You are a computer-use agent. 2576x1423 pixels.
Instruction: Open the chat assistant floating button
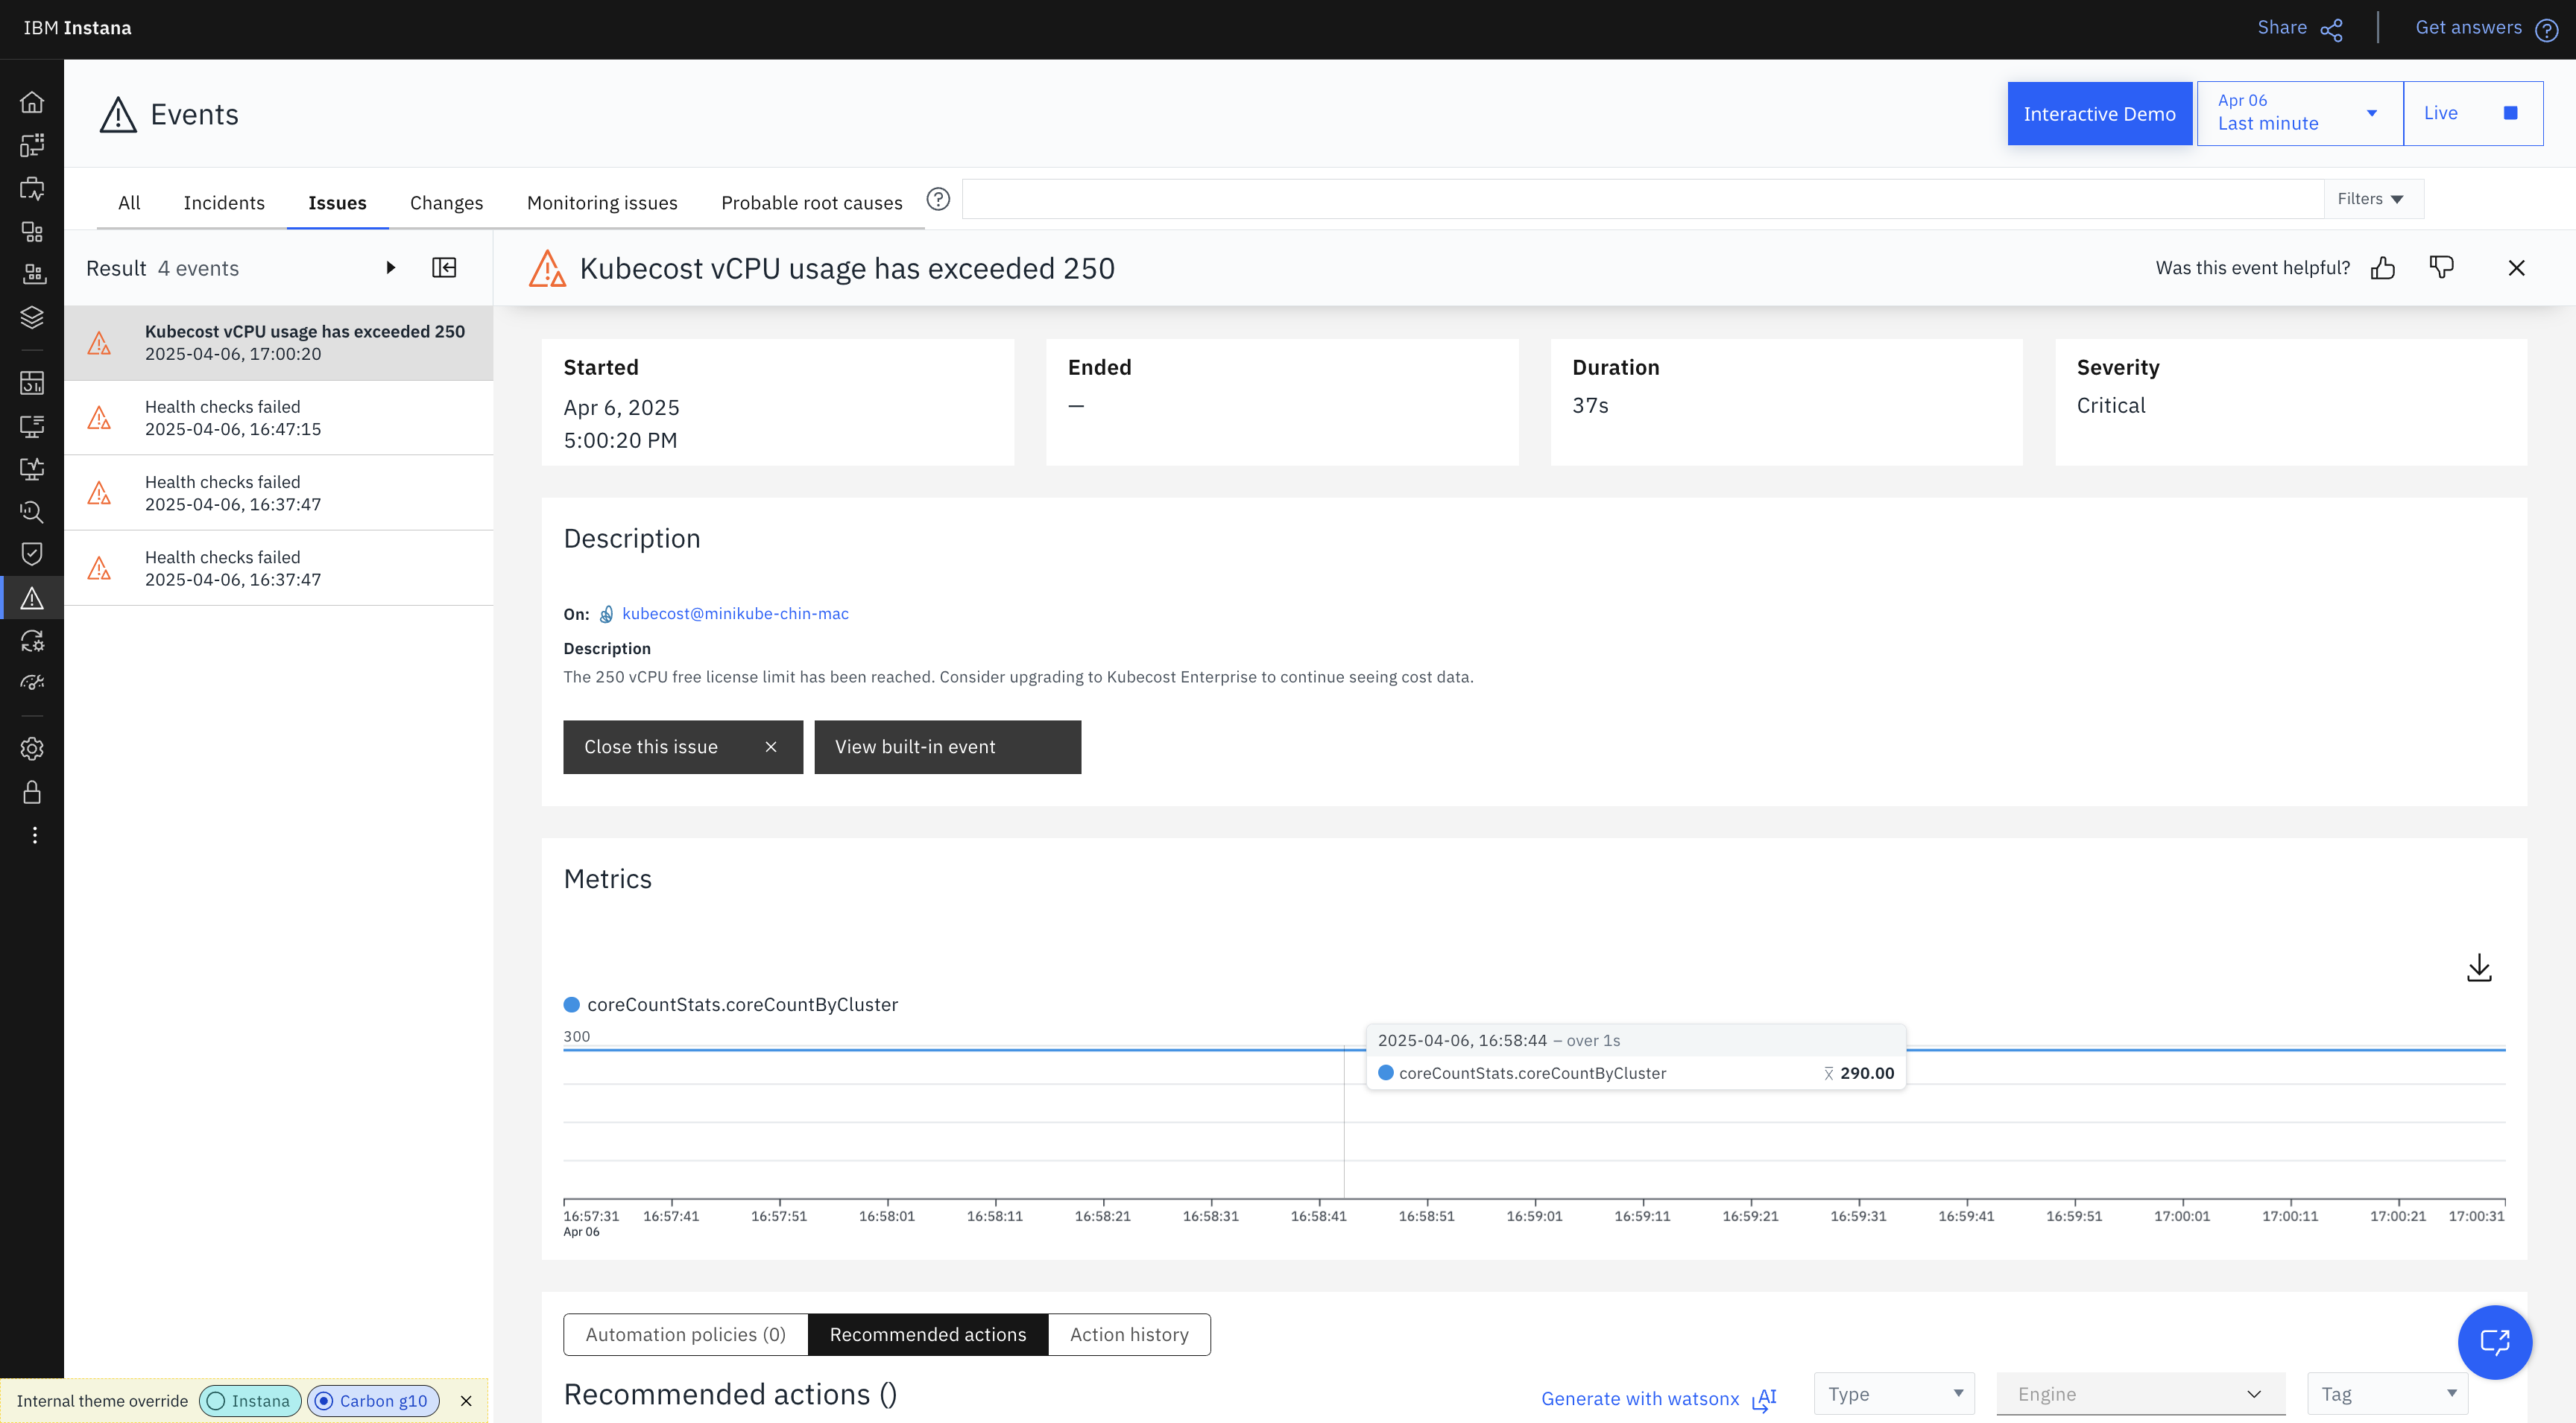point(2494,1341)
